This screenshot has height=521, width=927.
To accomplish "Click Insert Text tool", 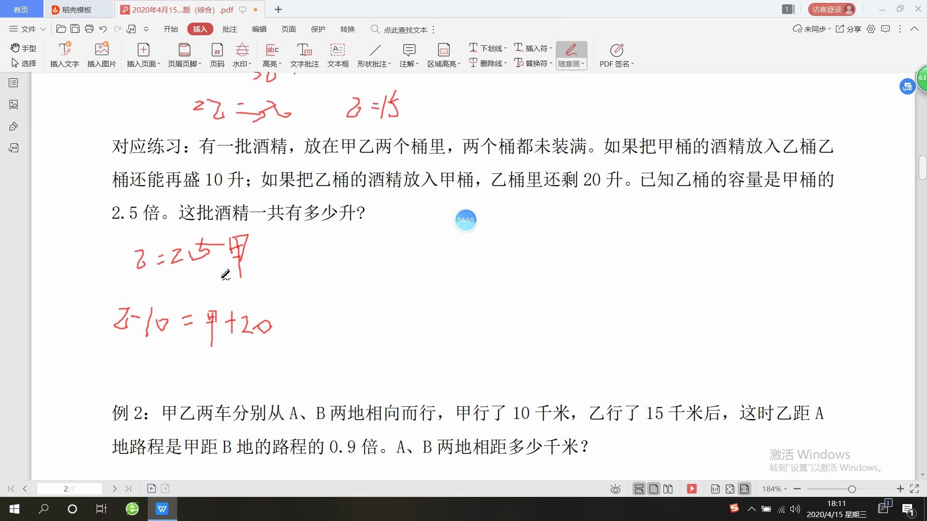I will point(64,55).
